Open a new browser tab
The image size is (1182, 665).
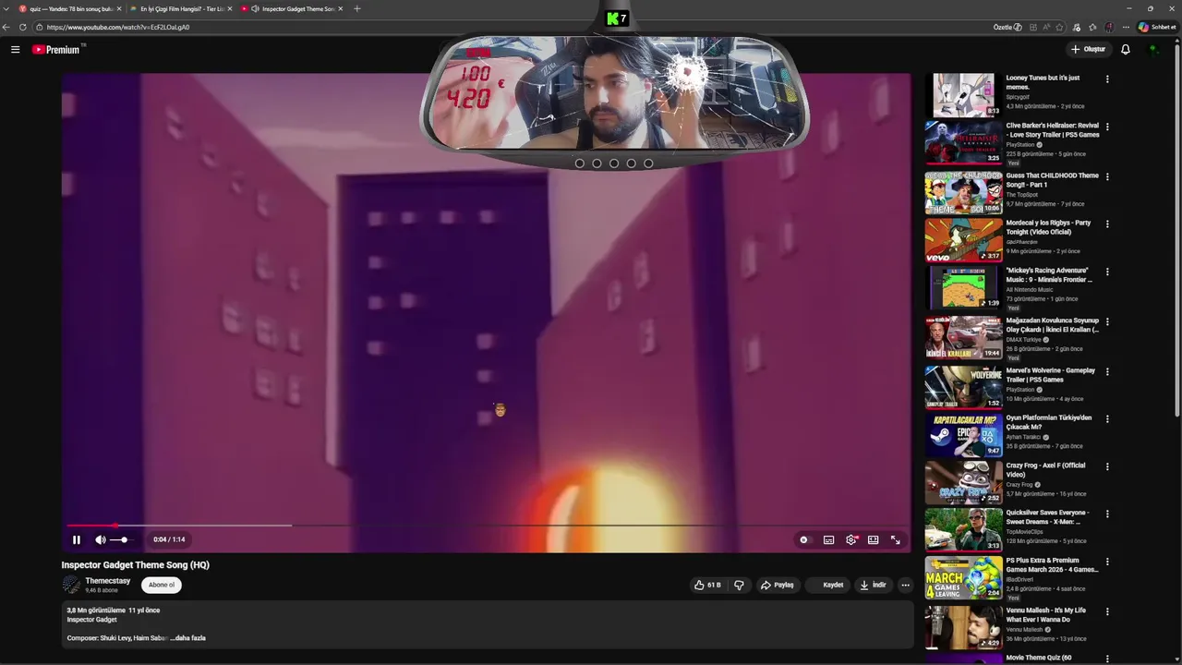pos(357,8)
